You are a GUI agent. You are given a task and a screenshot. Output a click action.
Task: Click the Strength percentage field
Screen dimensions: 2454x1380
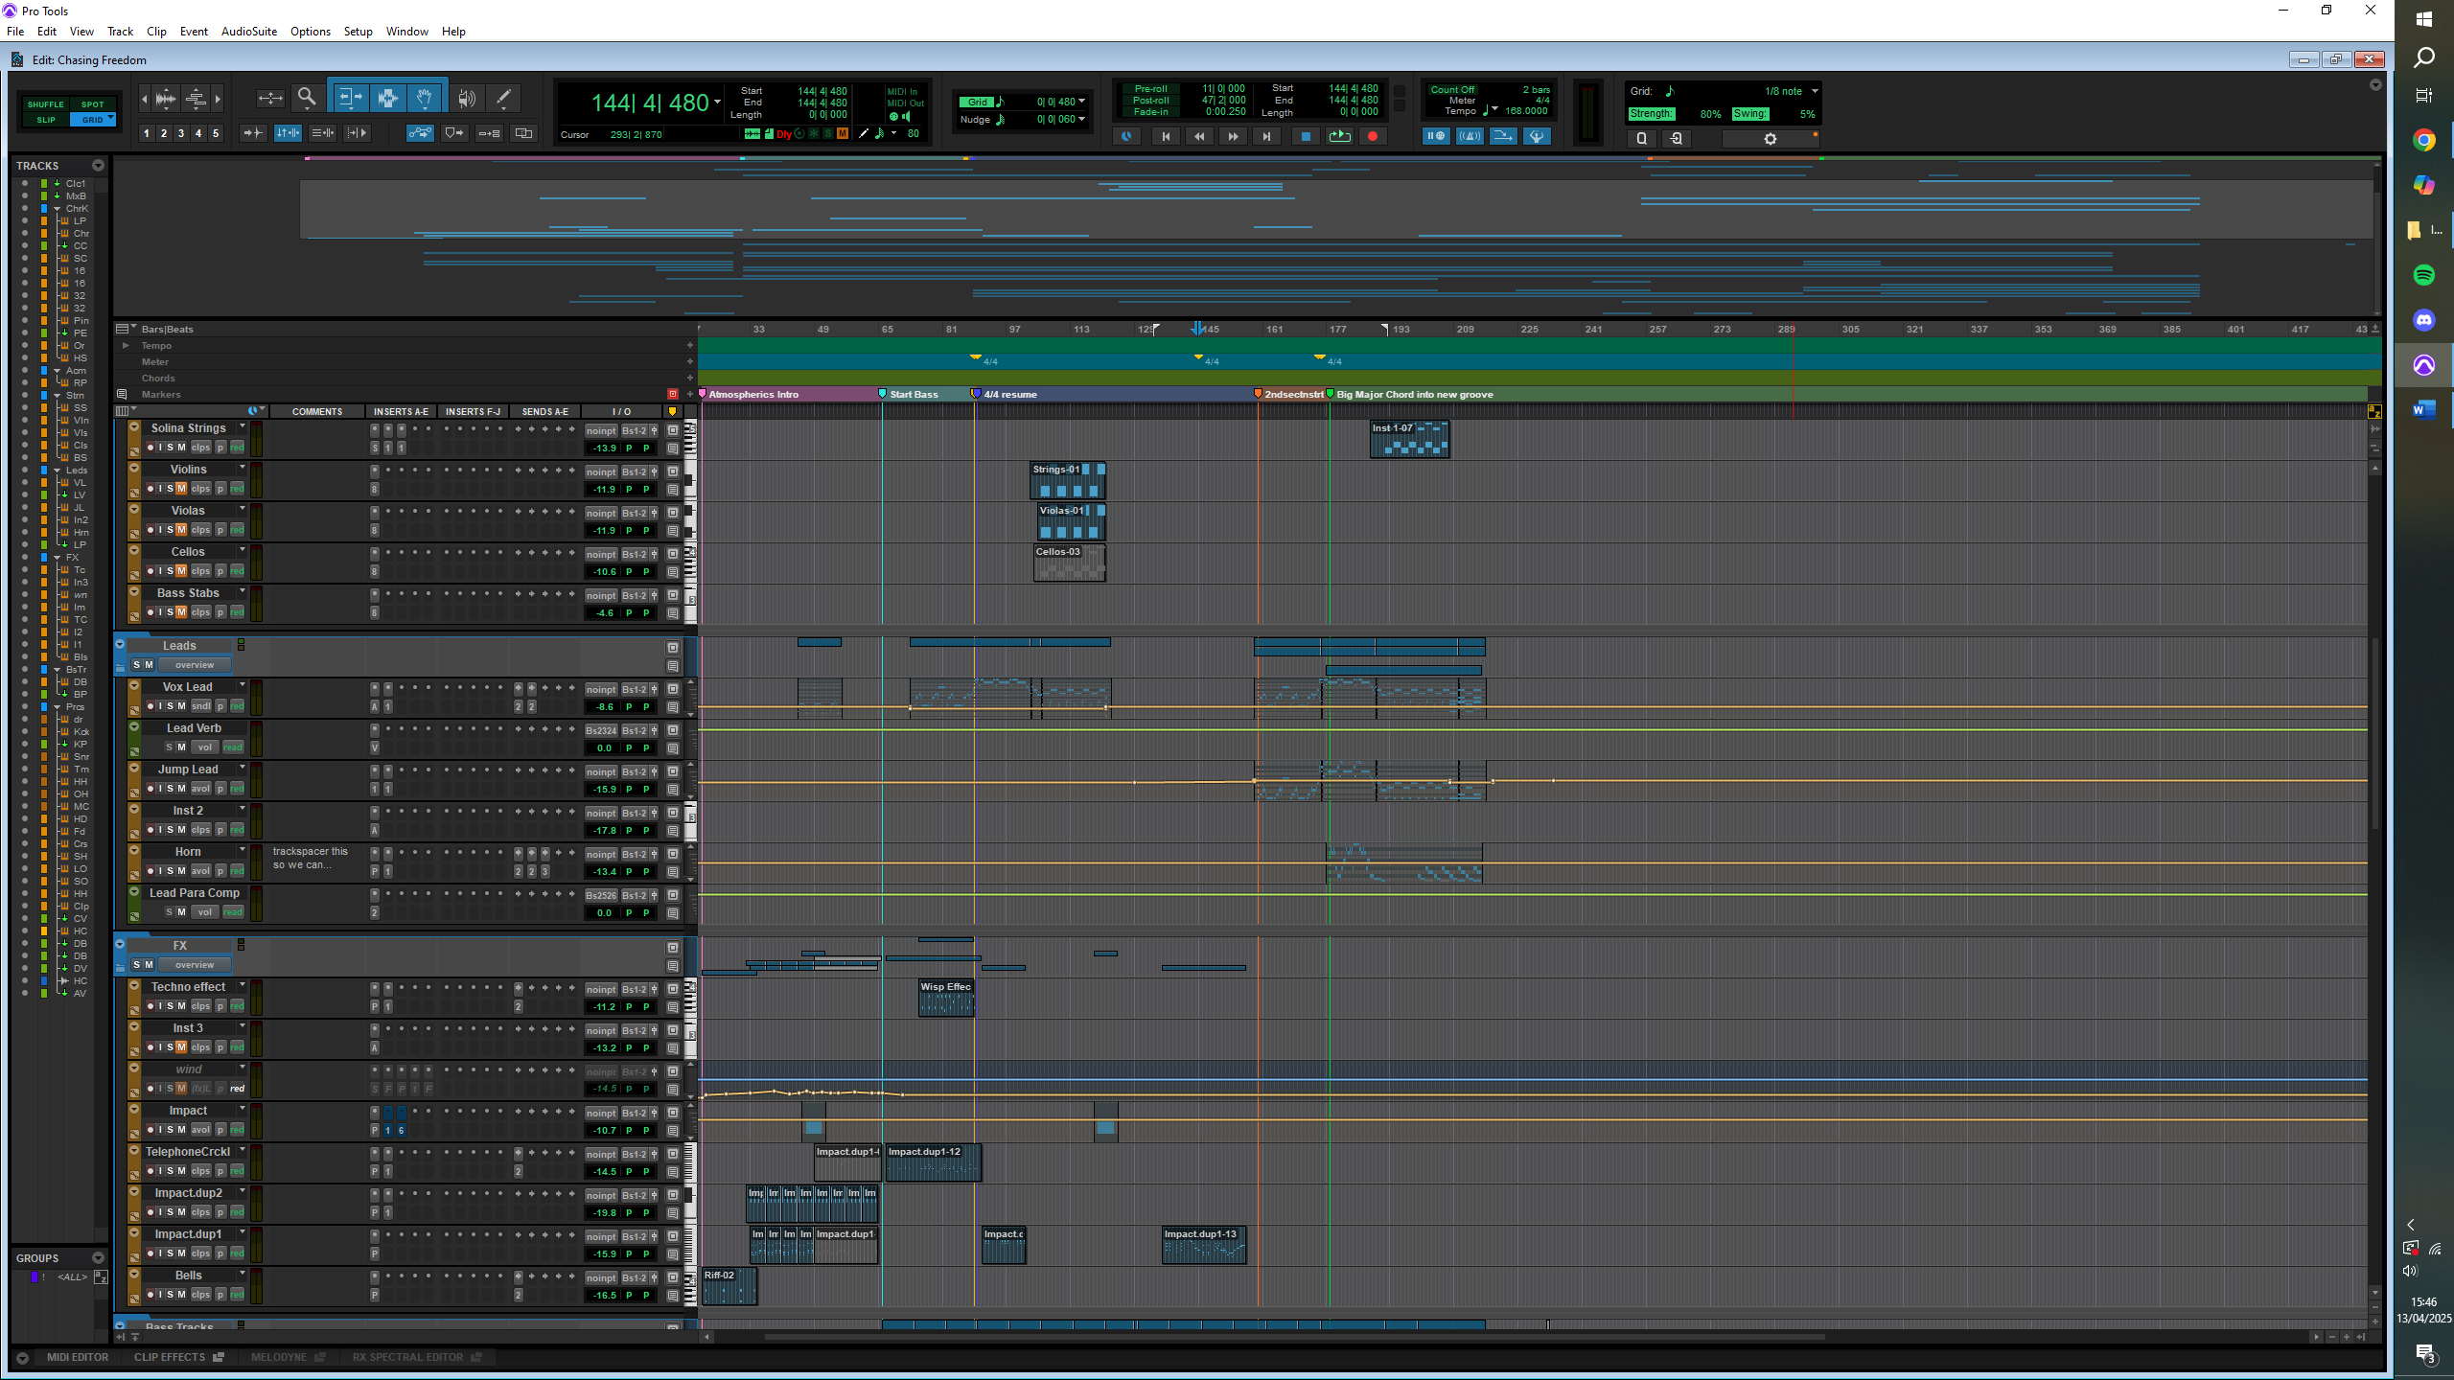(1710, 114)
